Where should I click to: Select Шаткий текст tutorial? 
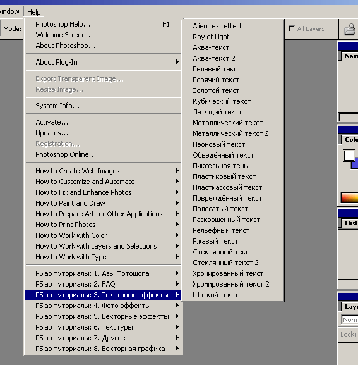tap(233, 295)
